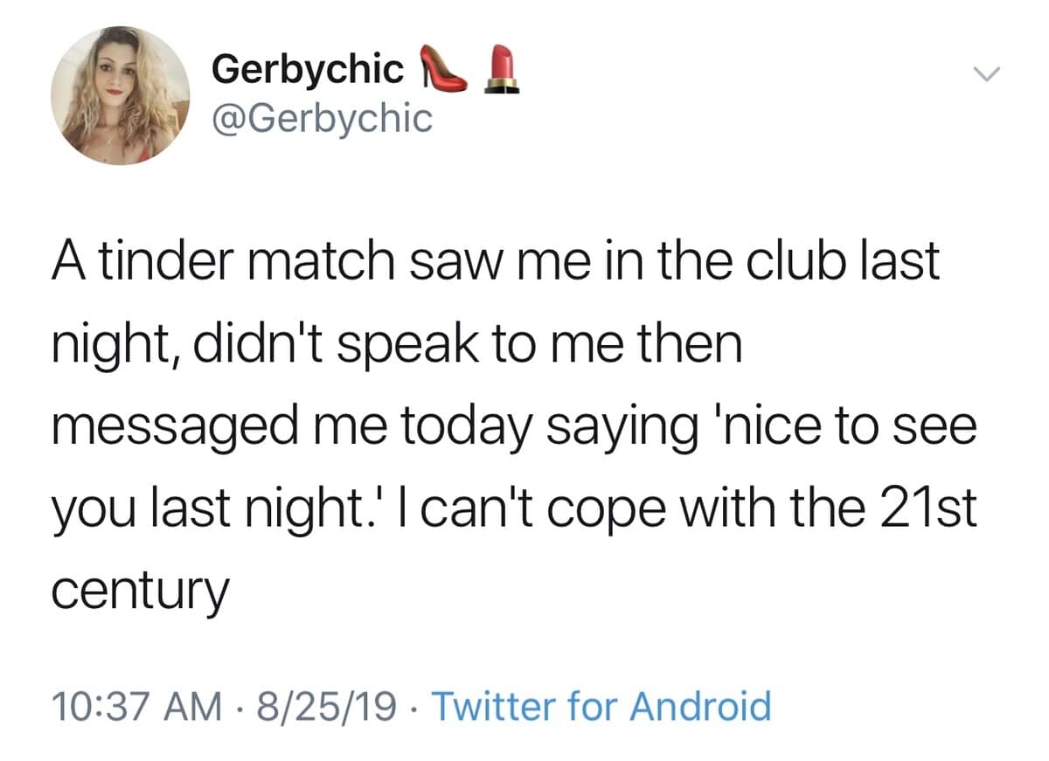Expand the tweet options chevron

[x=985, y=77]
